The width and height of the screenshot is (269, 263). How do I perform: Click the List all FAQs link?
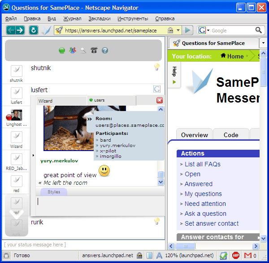203,164
